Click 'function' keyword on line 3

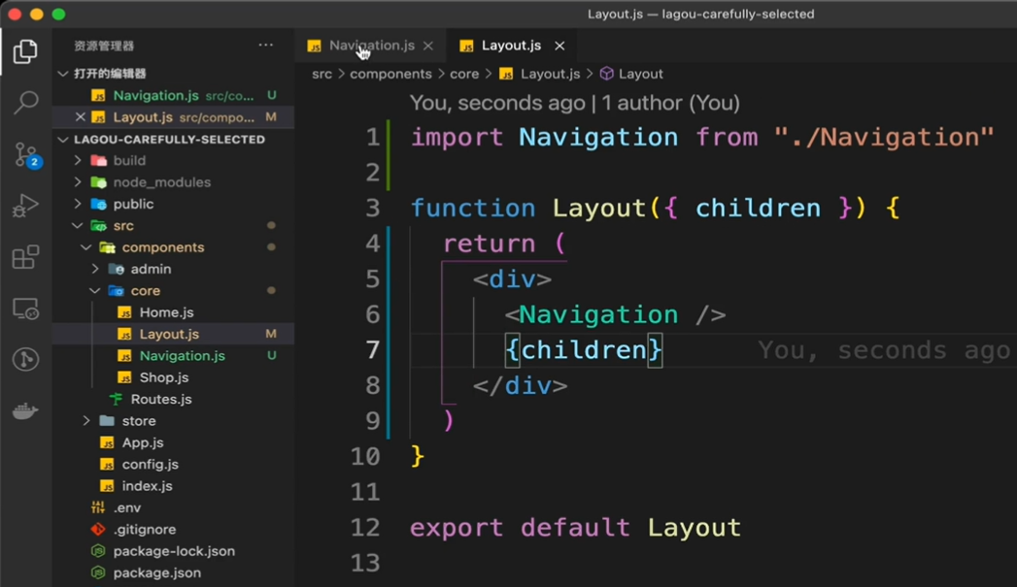point(473,209)
